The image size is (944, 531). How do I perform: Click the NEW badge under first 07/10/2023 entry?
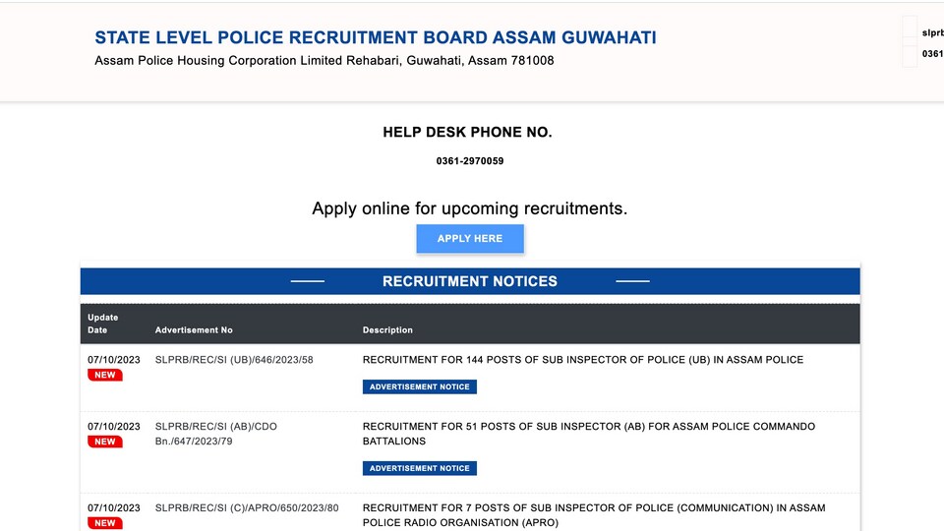[105, 375]
